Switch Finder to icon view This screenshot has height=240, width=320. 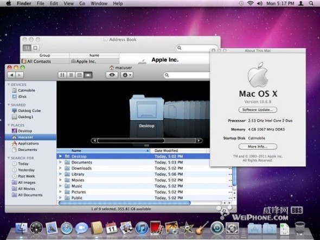(62, 75)
